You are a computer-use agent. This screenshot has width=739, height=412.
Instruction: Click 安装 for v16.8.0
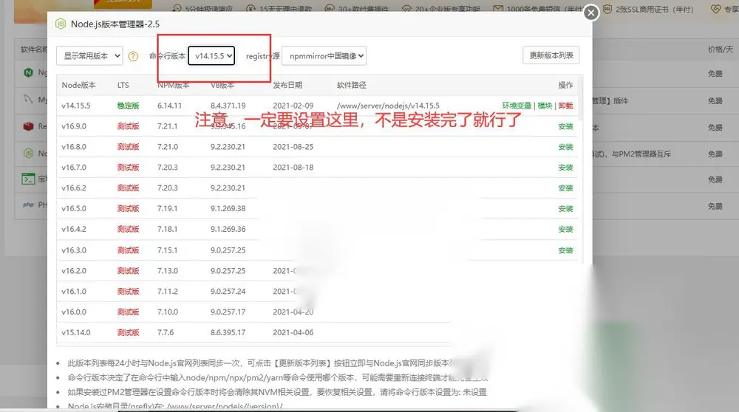point(565,147)
